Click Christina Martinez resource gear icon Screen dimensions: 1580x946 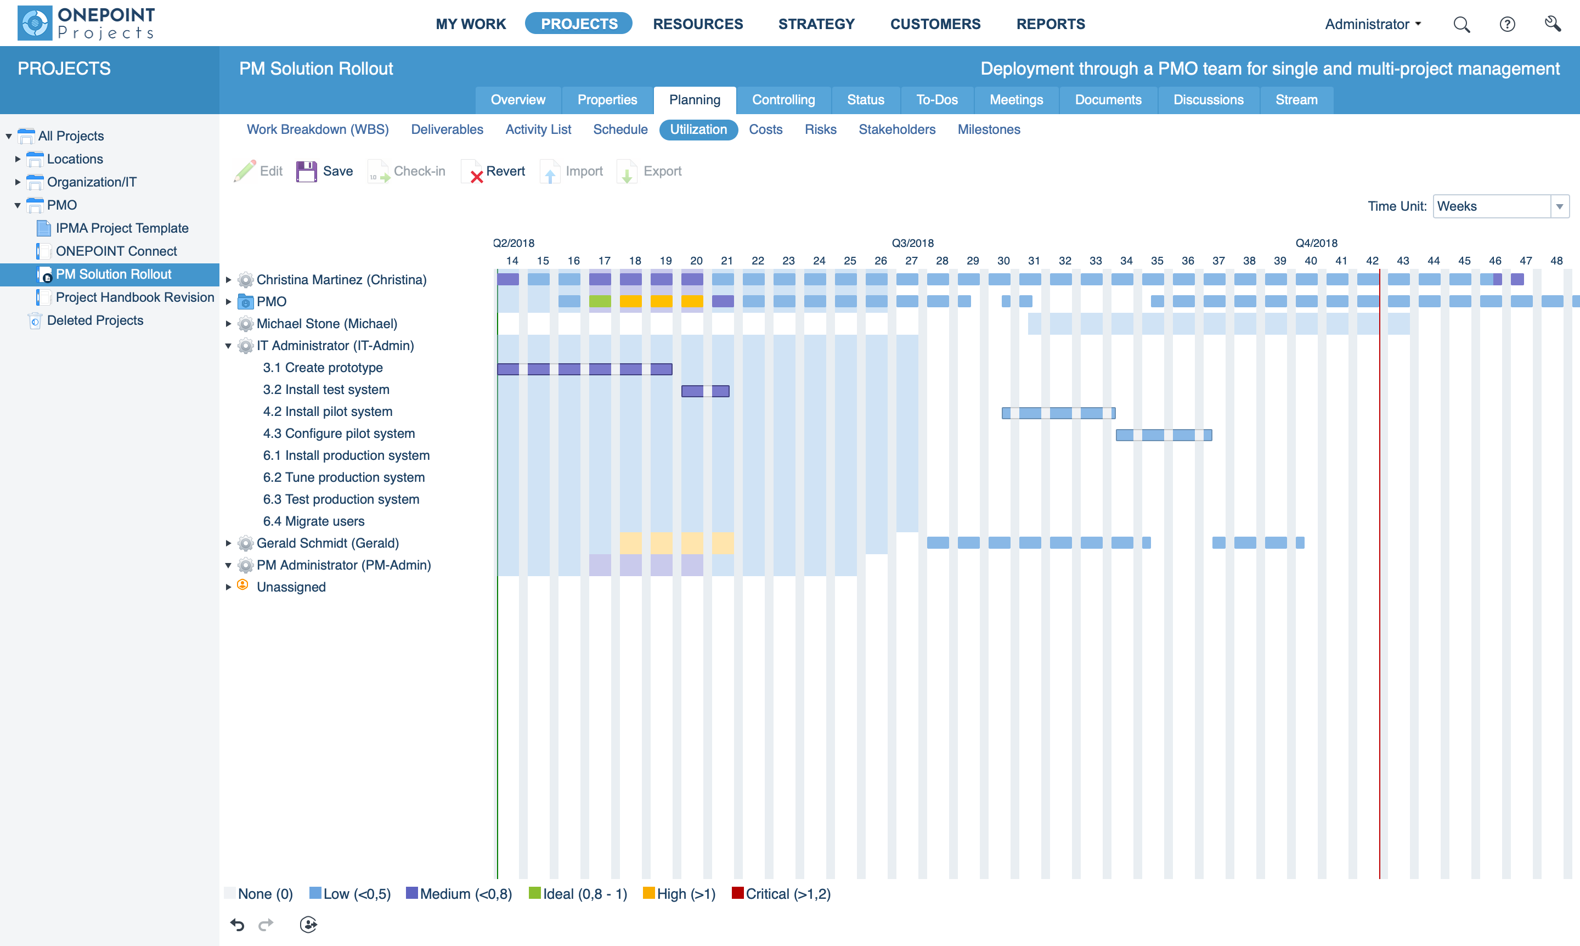pyautogui.click(x=245, y=280)
